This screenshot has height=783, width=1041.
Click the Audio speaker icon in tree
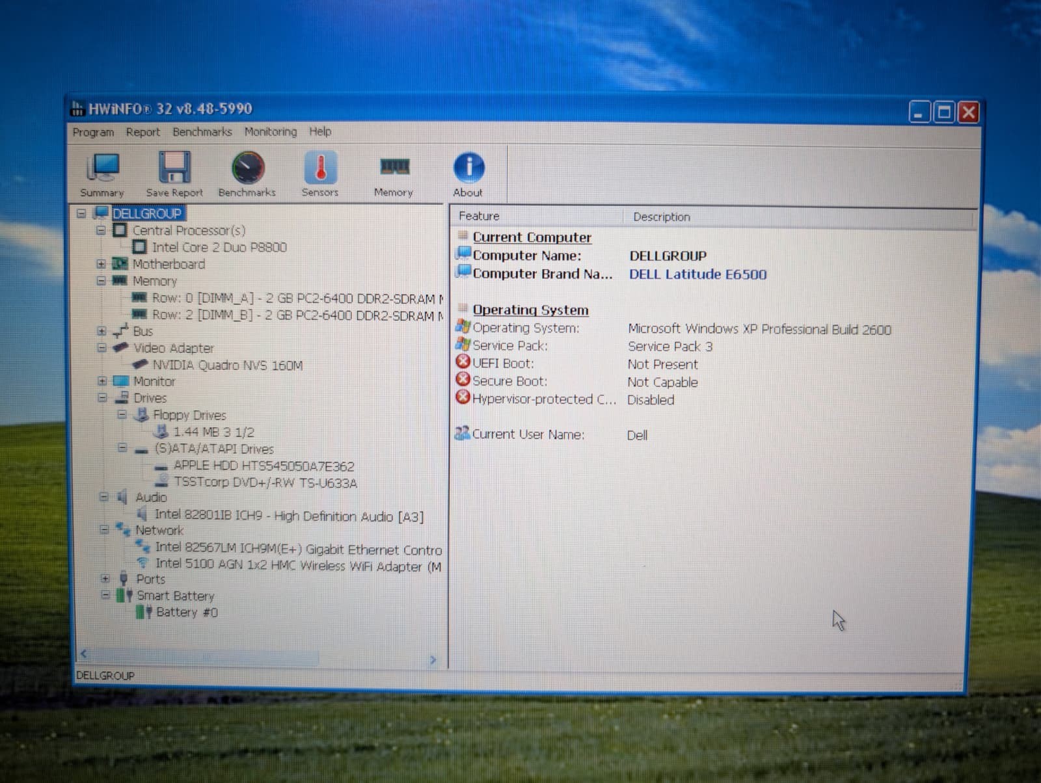pos(122,497)
